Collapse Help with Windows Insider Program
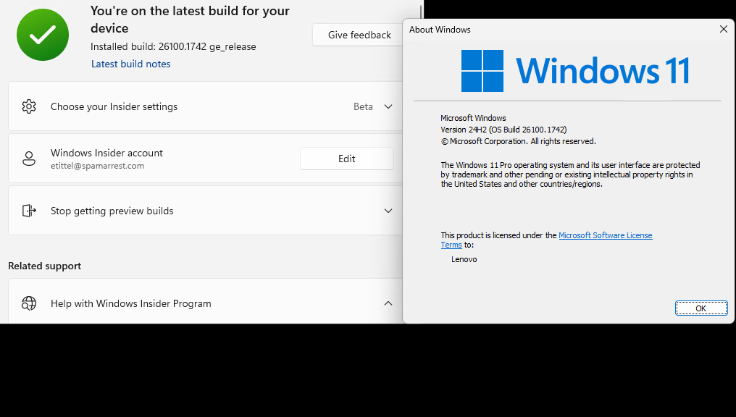Viewport: 736px width, 417px height. click(x=388, y=303)
